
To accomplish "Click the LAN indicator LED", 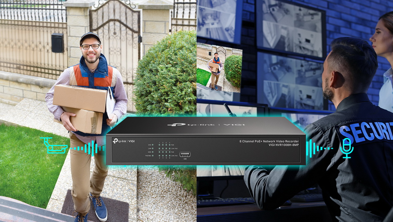I will 153,148.
